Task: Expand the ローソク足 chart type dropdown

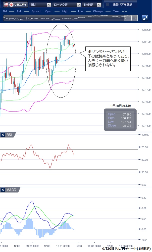Action: pyautogui.click(x=79, y=4)
